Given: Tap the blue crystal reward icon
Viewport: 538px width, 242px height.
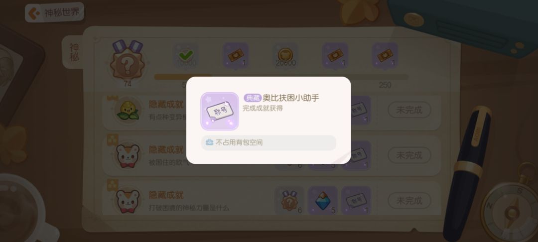Looking at the screenshot, I should click(x=322, y=201).
